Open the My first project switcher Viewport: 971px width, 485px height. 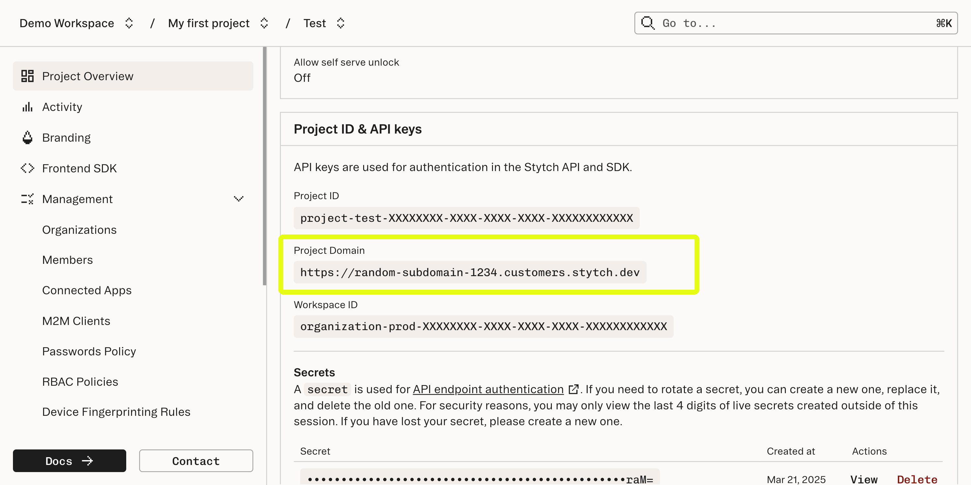coord(264,23)
